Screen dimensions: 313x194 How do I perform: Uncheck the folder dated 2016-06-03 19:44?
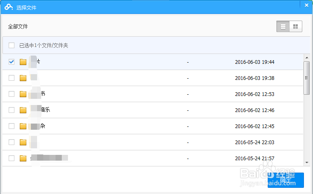point(12,62)
